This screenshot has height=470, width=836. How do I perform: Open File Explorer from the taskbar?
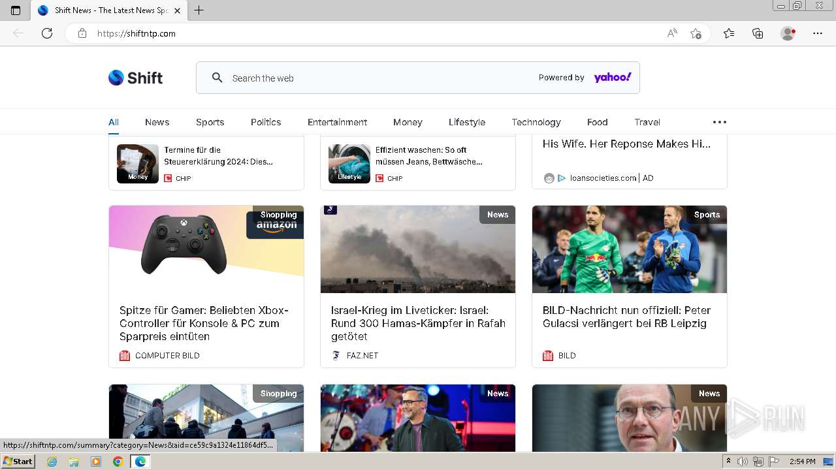(x=74, y=462)
